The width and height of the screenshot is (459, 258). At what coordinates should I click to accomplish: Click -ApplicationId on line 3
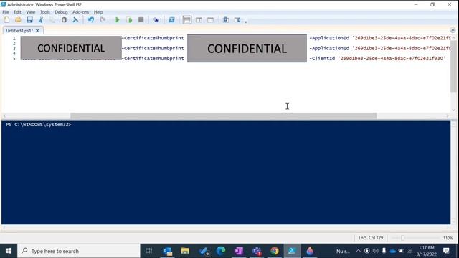(329, 48)
